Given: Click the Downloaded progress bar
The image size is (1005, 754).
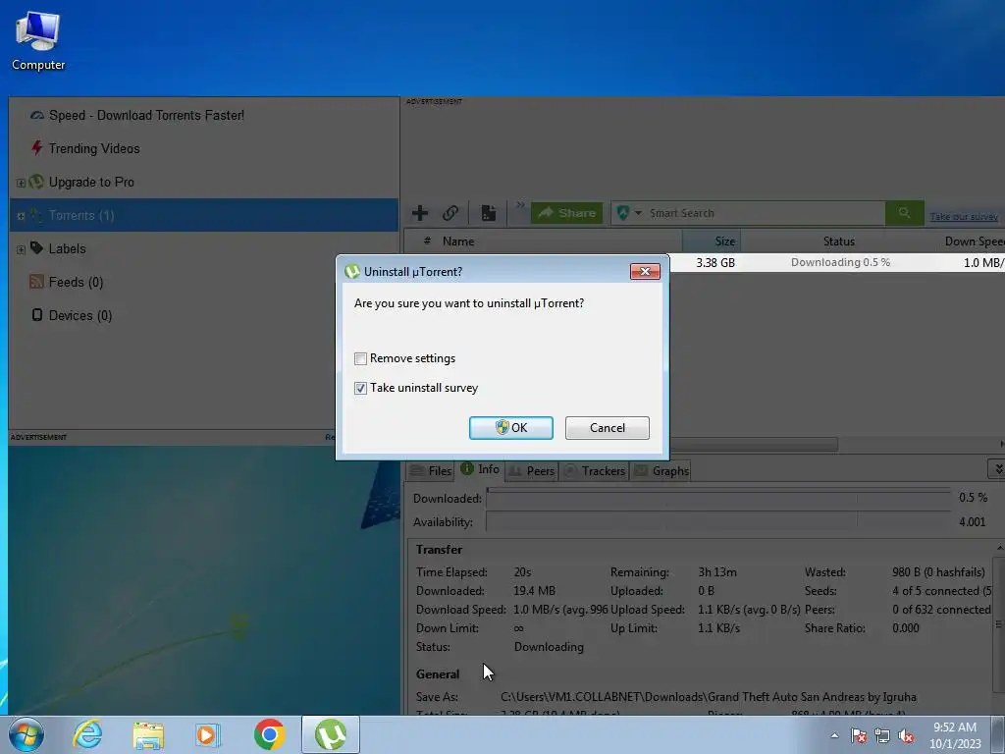Looking at the screenshot, I should pyautogui.click(x=718, y=499).
